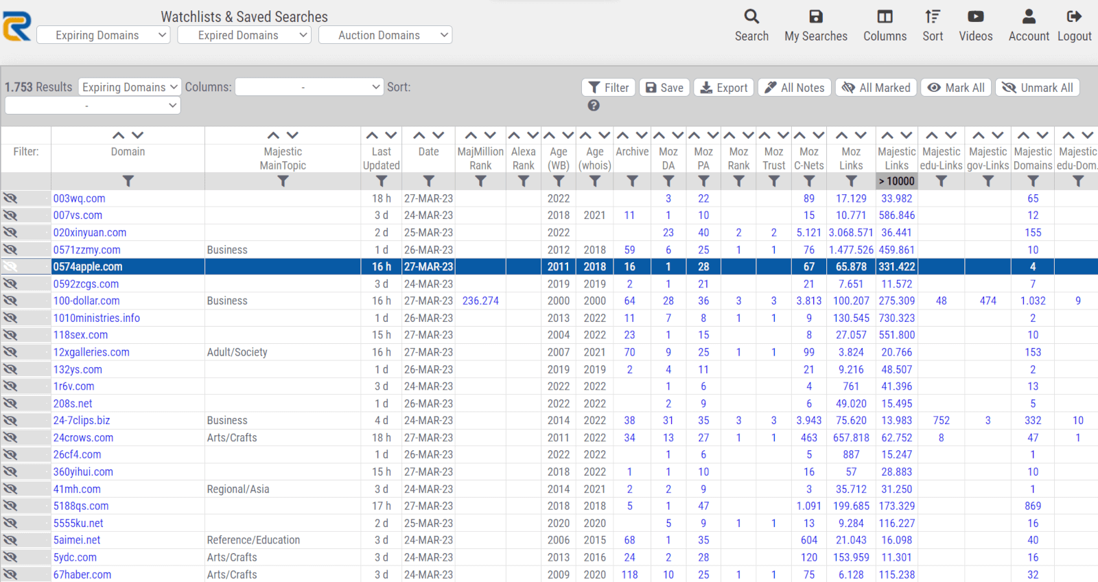Open filter funnel for Domain column
The image size is (1098, 582).
tap(128, 181)
